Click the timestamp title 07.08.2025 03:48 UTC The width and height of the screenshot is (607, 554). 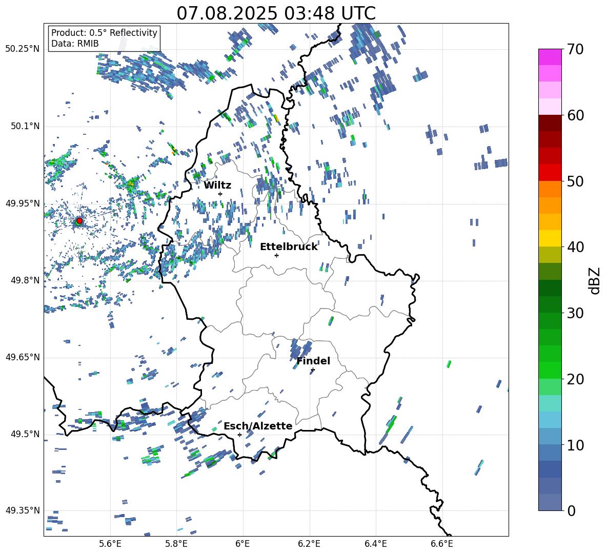pos(276,13)
